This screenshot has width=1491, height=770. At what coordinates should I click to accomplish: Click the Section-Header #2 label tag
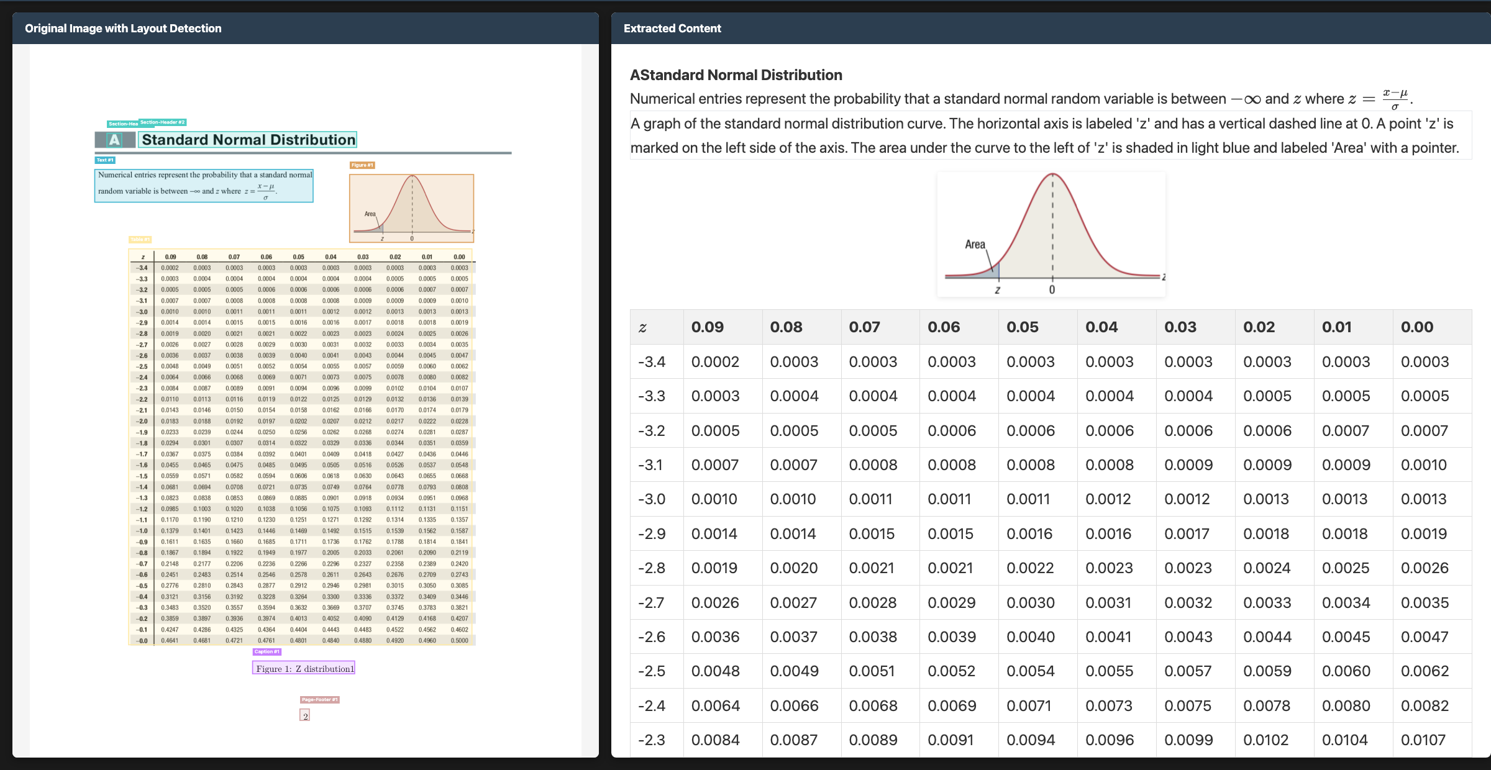(163, 122)
